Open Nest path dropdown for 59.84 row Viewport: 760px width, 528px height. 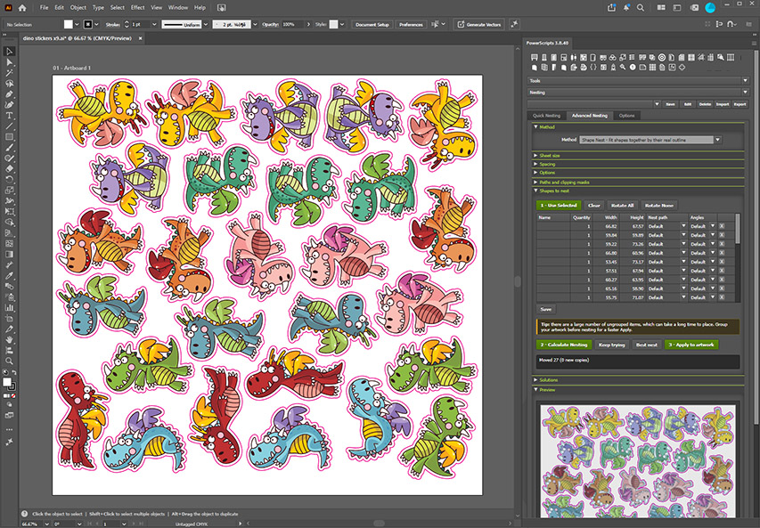683,235
